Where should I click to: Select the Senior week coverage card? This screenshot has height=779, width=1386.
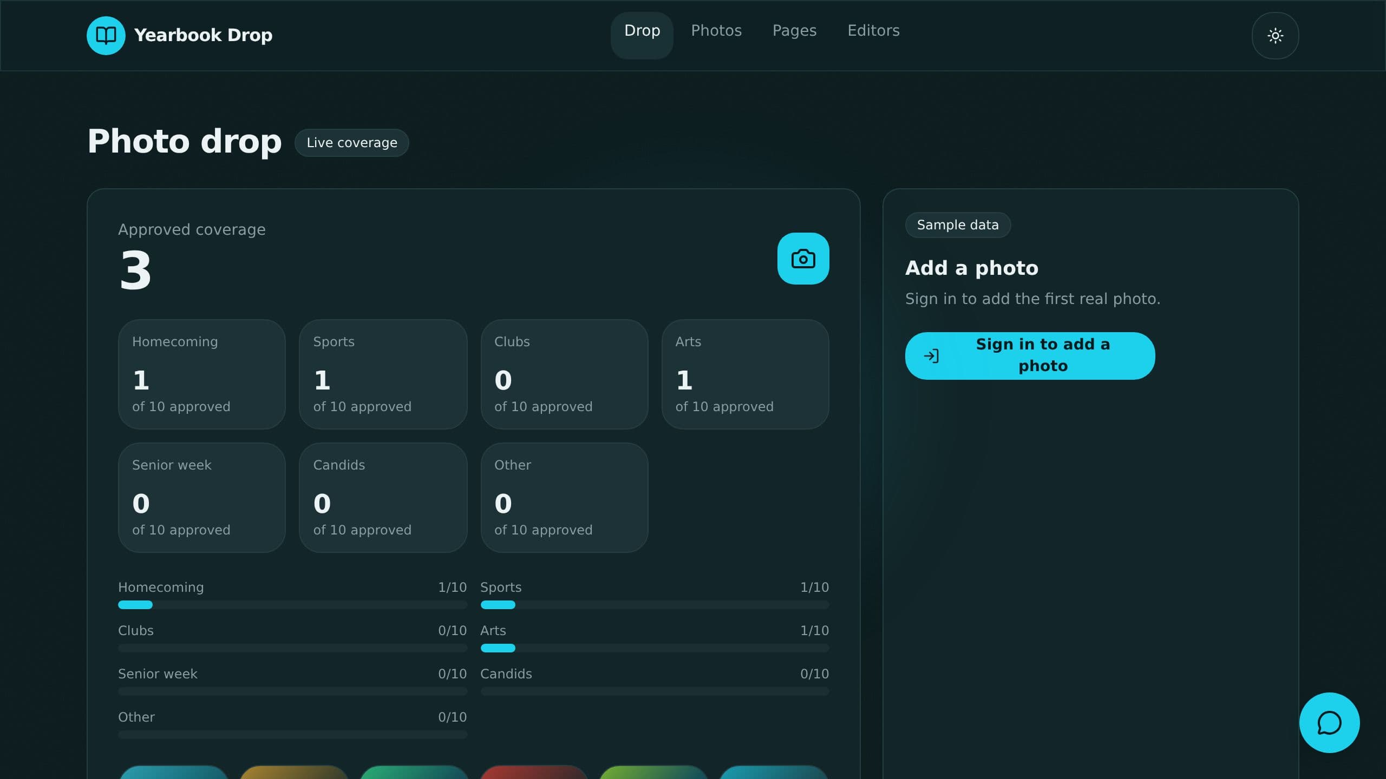click(x=202, y=498)
